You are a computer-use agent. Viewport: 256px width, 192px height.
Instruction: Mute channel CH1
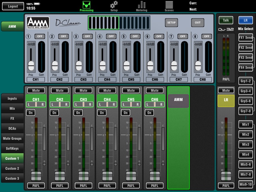(x=36, y=90)
